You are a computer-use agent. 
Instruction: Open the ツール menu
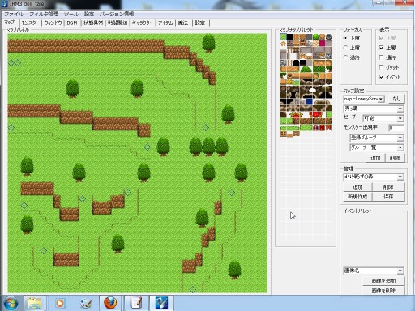click(71, 14)
